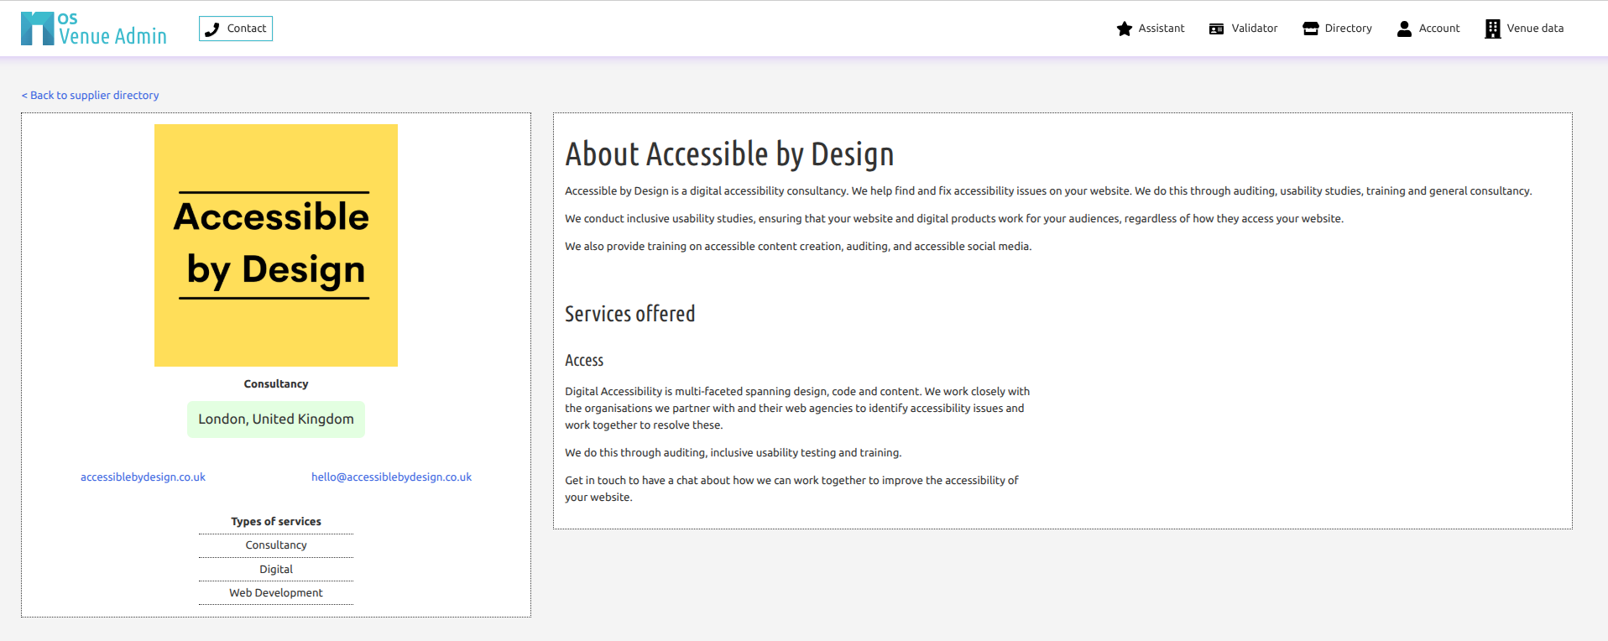Open the Assistant menu item

pyautogui.click(x=1151, y=29)
